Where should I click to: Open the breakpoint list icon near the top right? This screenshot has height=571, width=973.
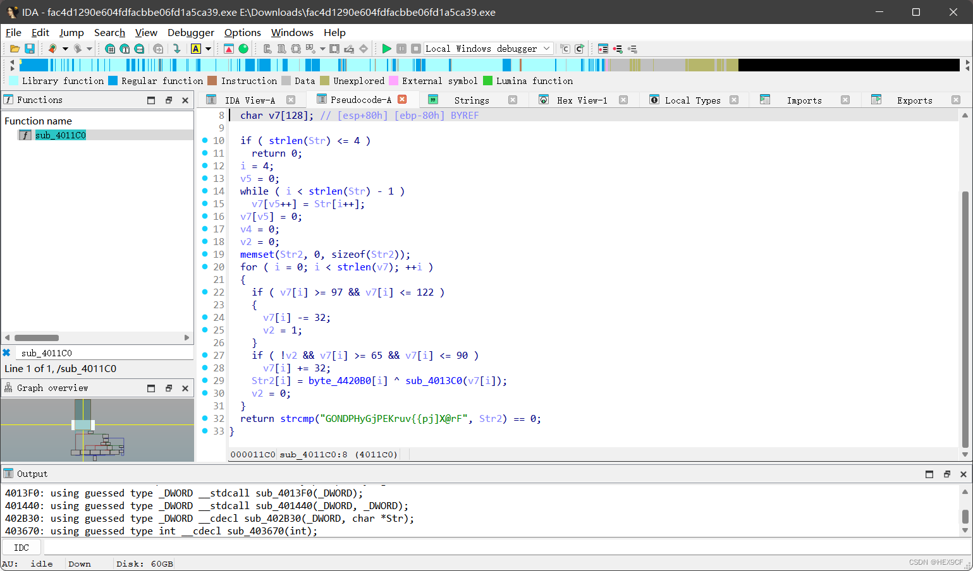coord(603,49)
